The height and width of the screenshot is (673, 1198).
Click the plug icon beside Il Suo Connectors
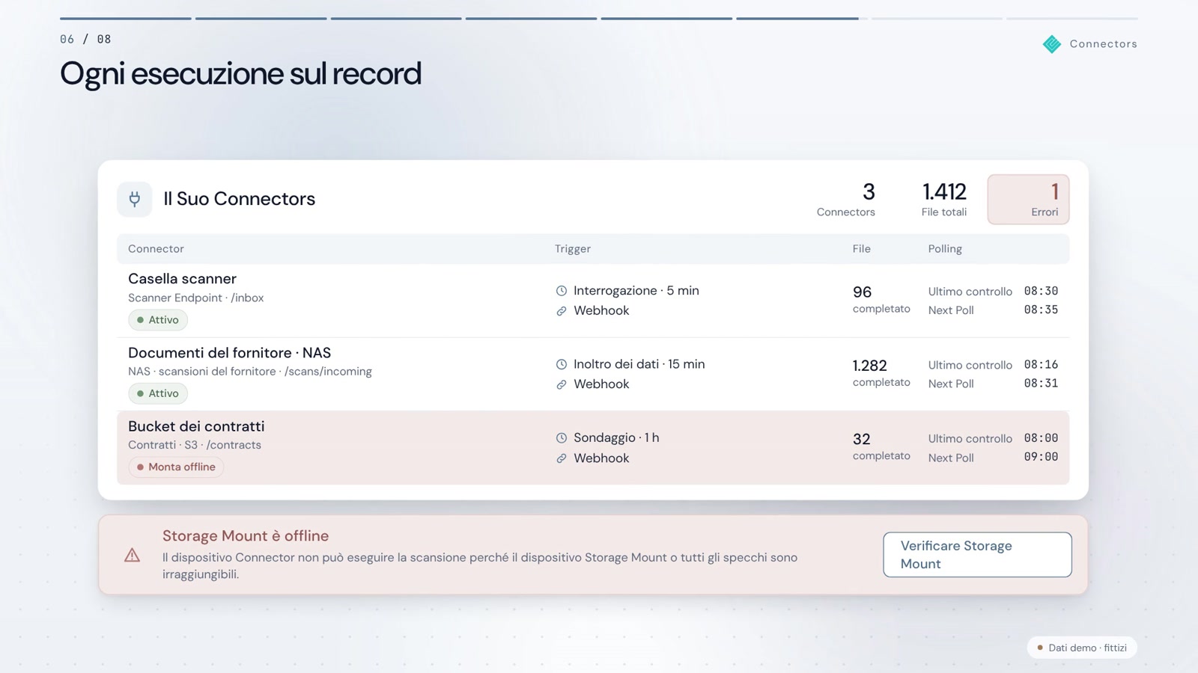(135, 199)
